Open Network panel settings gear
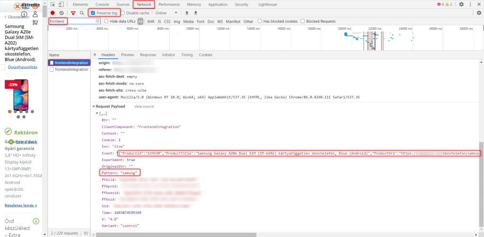The image size is (484, 237). (x=479, y=13)
